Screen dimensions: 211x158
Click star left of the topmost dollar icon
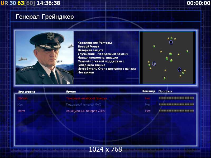pyautogui.click(x=168, y=38)
